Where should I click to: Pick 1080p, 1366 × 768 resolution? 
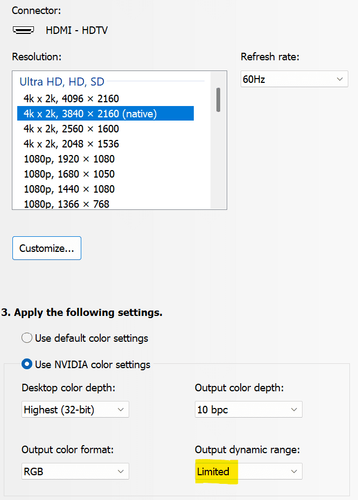click(x=66, y=204)
